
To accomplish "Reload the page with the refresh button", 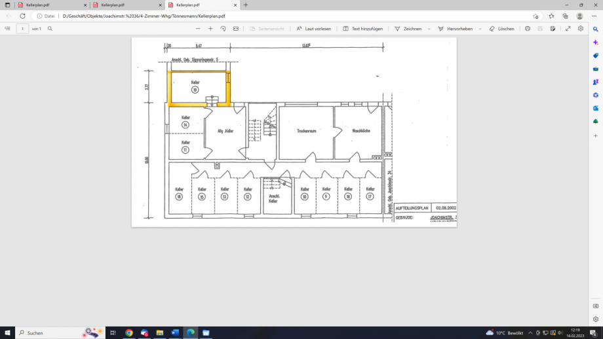I will 23,16.
